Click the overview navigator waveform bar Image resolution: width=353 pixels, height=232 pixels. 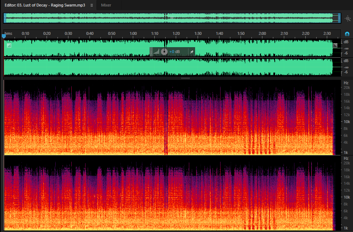[172, 18]
